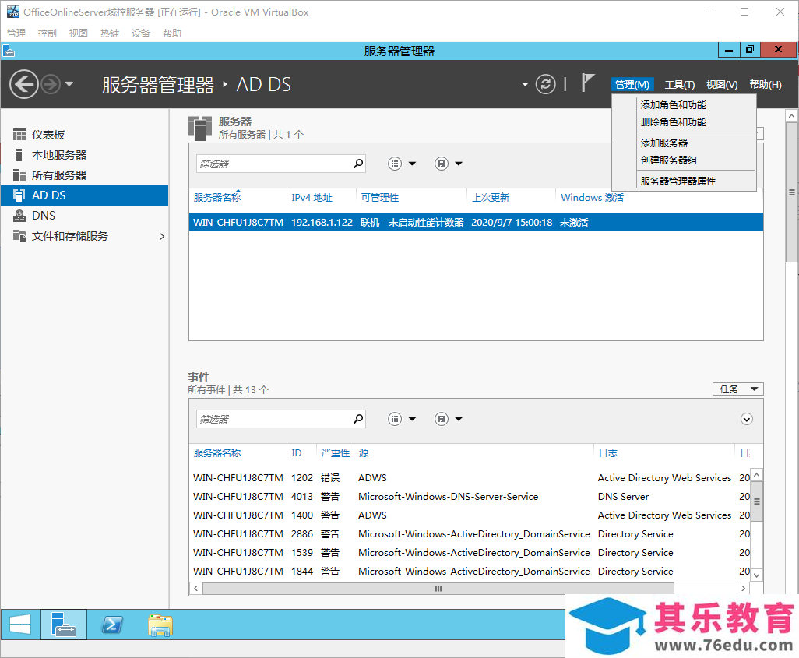Click the search magnifier in 服务器 filter
Viewport: 799px width, 658px height.
[x=359, y=164]
